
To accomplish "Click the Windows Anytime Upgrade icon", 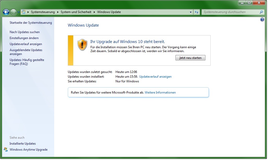I will tap(6, 150).
